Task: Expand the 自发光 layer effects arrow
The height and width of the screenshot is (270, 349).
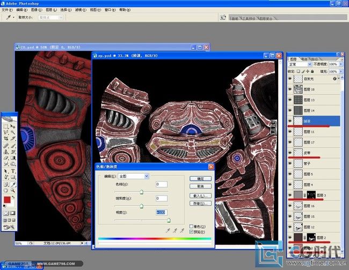Action: point(339,78)
